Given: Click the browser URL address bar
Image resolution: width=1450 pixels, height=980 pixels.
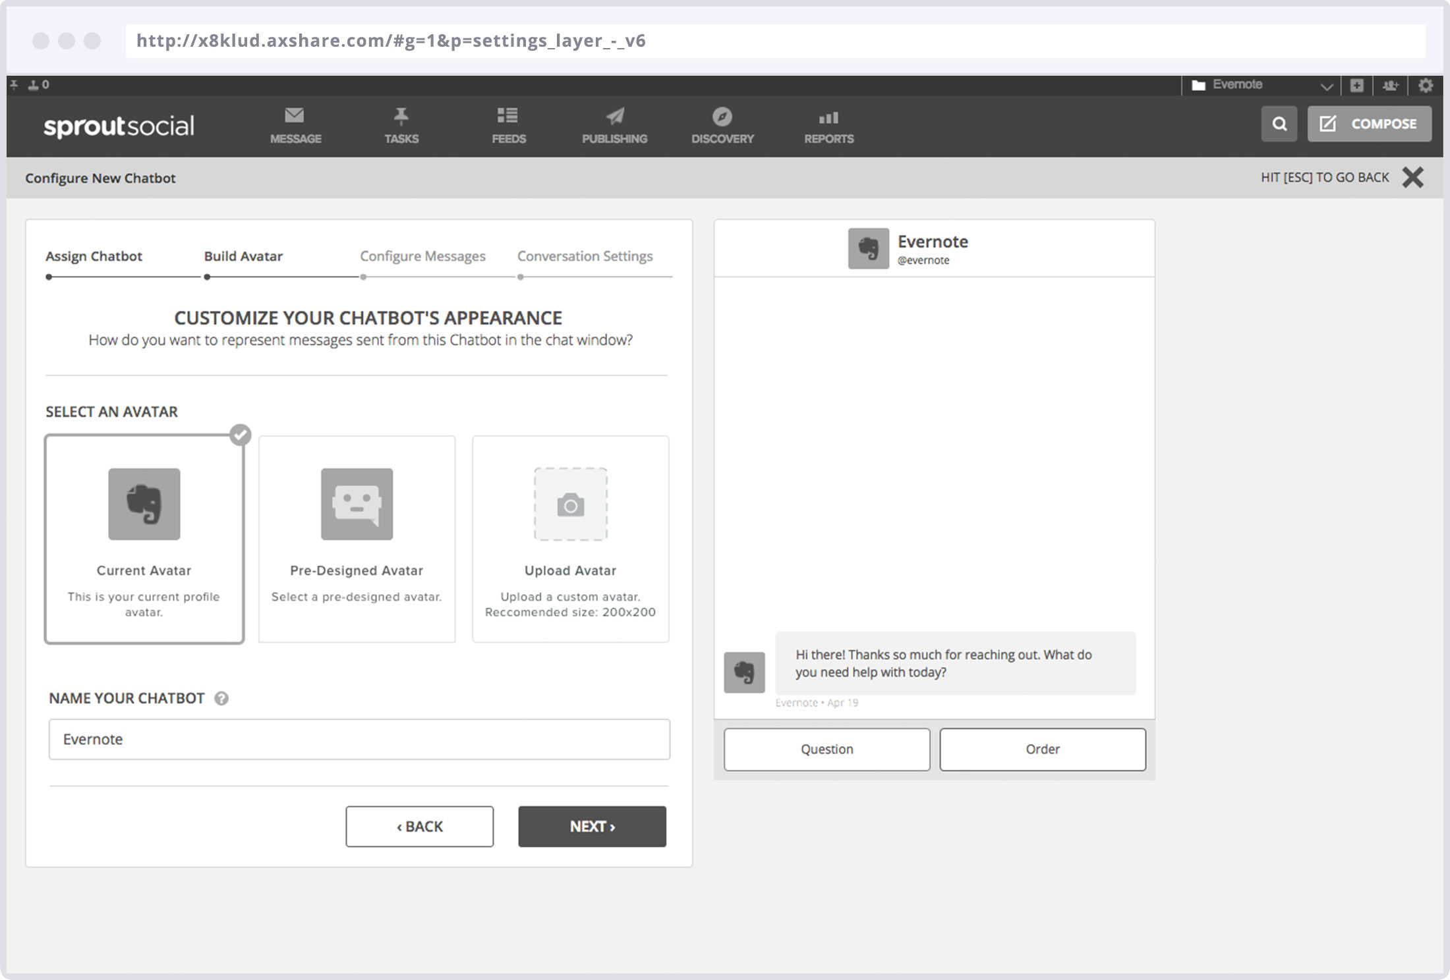Looking at the screenshot, I should click(775, 41).
